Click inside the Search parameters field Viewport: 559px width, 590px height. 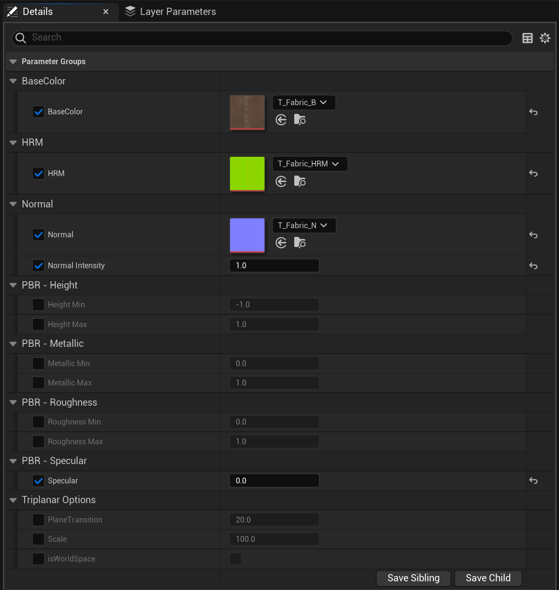193,38
